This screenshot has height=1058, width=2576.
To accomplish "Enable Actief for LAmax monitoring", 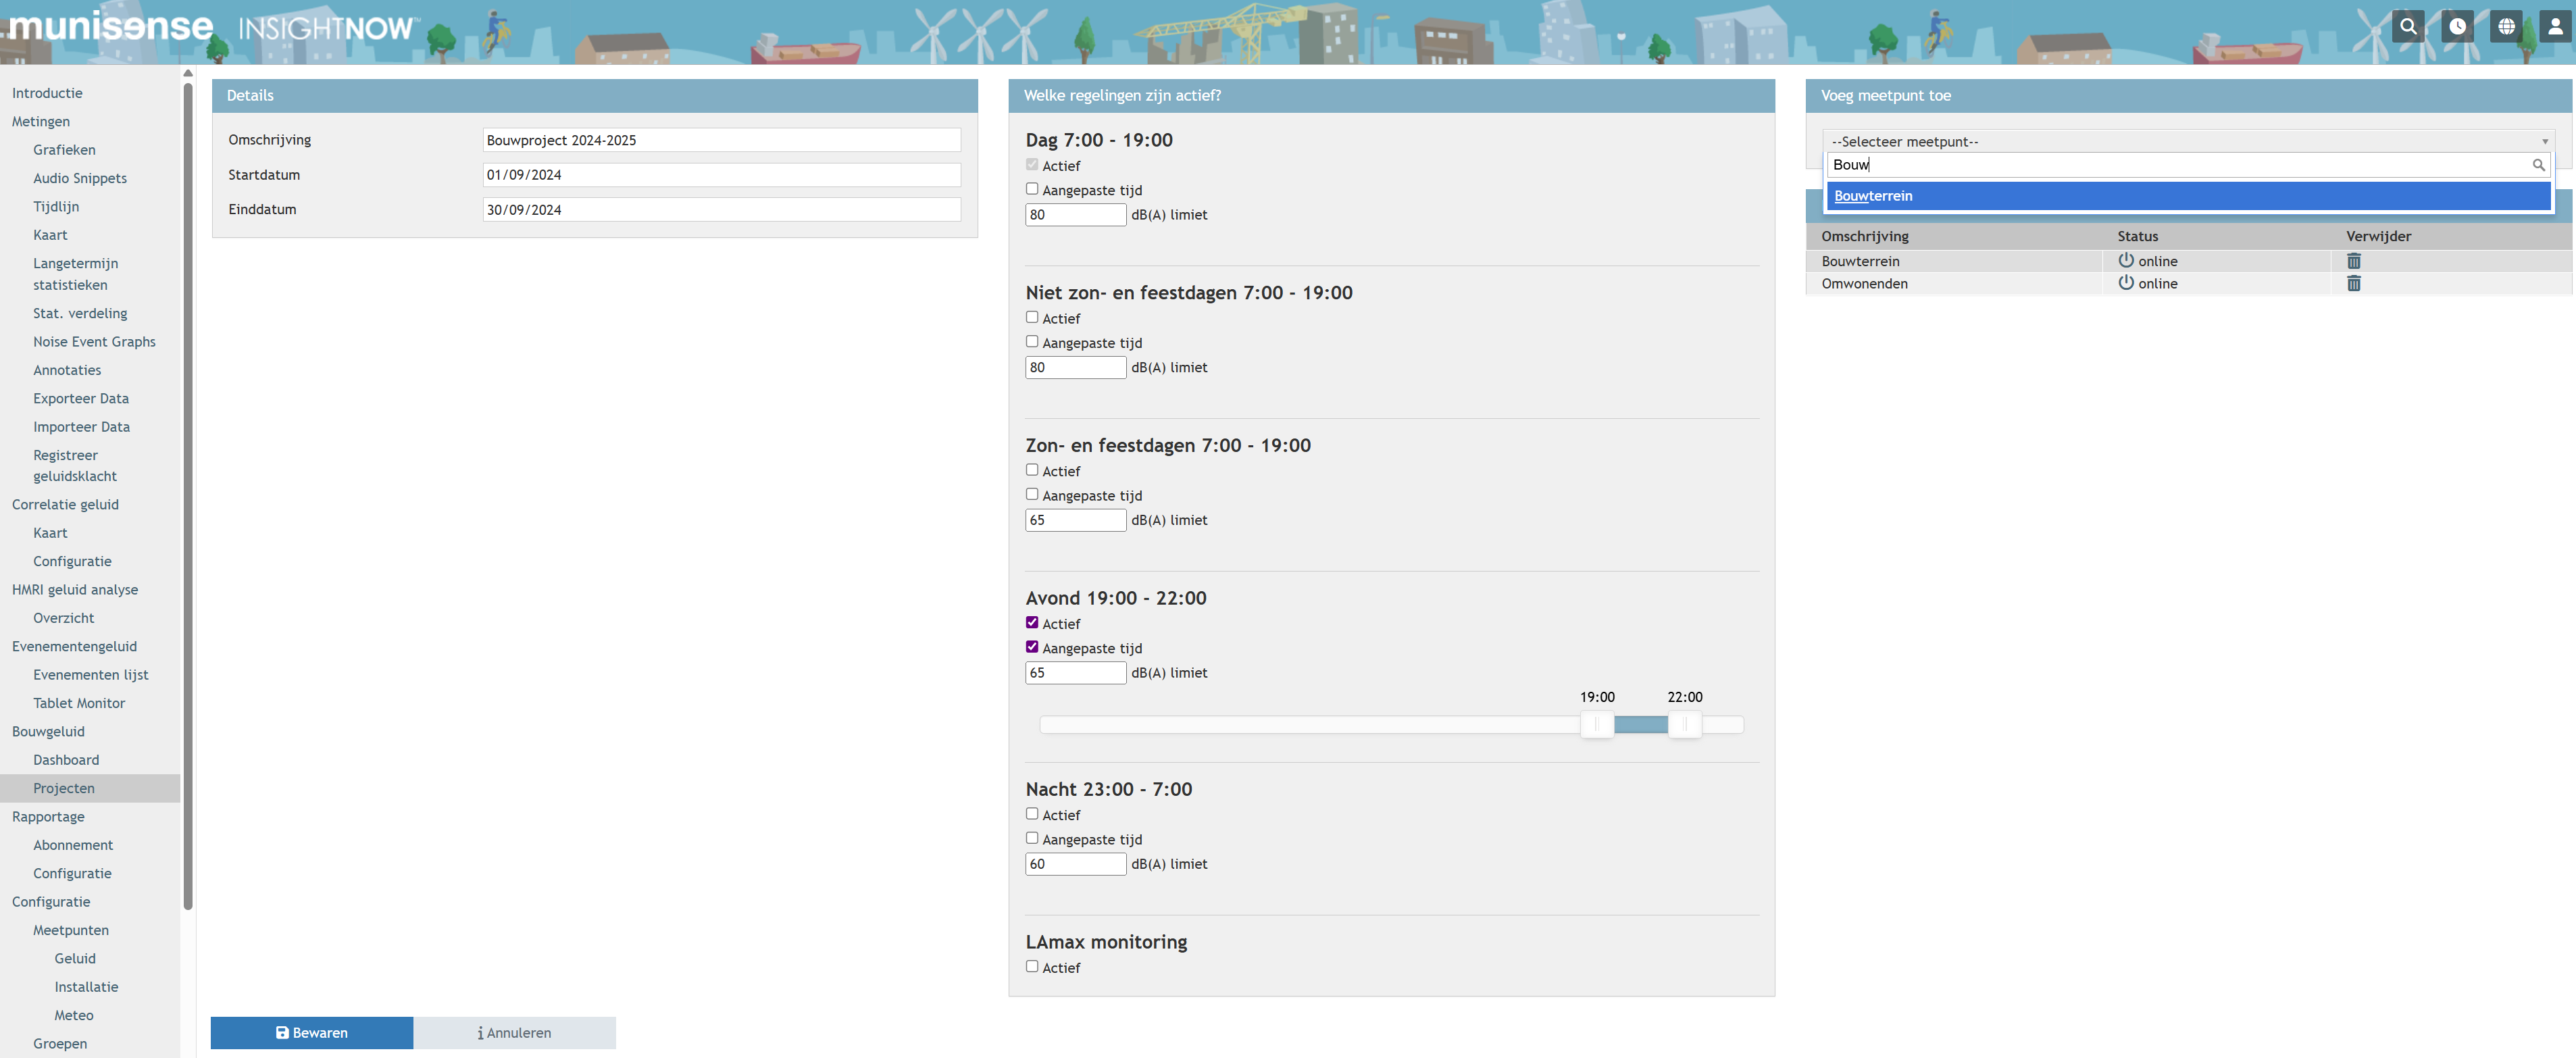I will (x=1032, y=966).
